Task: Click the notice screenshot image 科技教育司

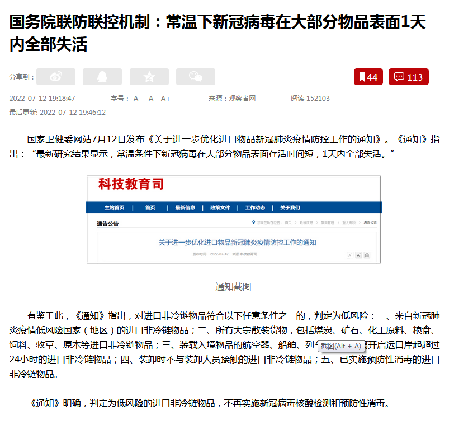Action: (234, 220)
